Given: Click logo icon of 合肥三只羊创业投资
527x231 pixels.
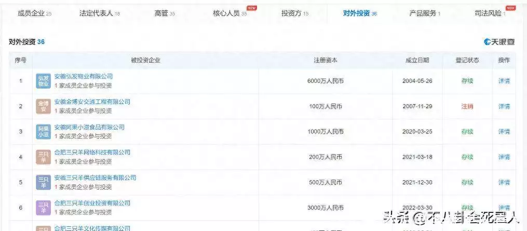Looking at the screenshot, I should [44, 208].
